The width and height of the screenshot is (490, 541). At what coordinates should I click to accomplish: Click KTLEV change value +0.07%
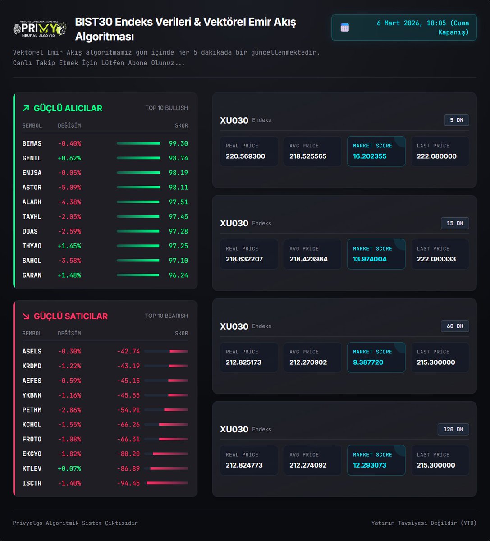pyautogui.click(x=69, y=468)
